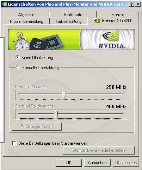Image resolution: width=142 pixels, height=170 pixels.
Task: Switch to the Allgemein tab
Action: click(x=26, y=15)
